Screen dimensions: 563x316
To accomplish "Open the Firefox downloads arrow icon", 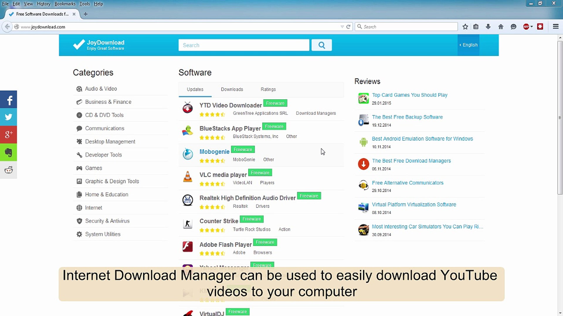I will point(488,27).
